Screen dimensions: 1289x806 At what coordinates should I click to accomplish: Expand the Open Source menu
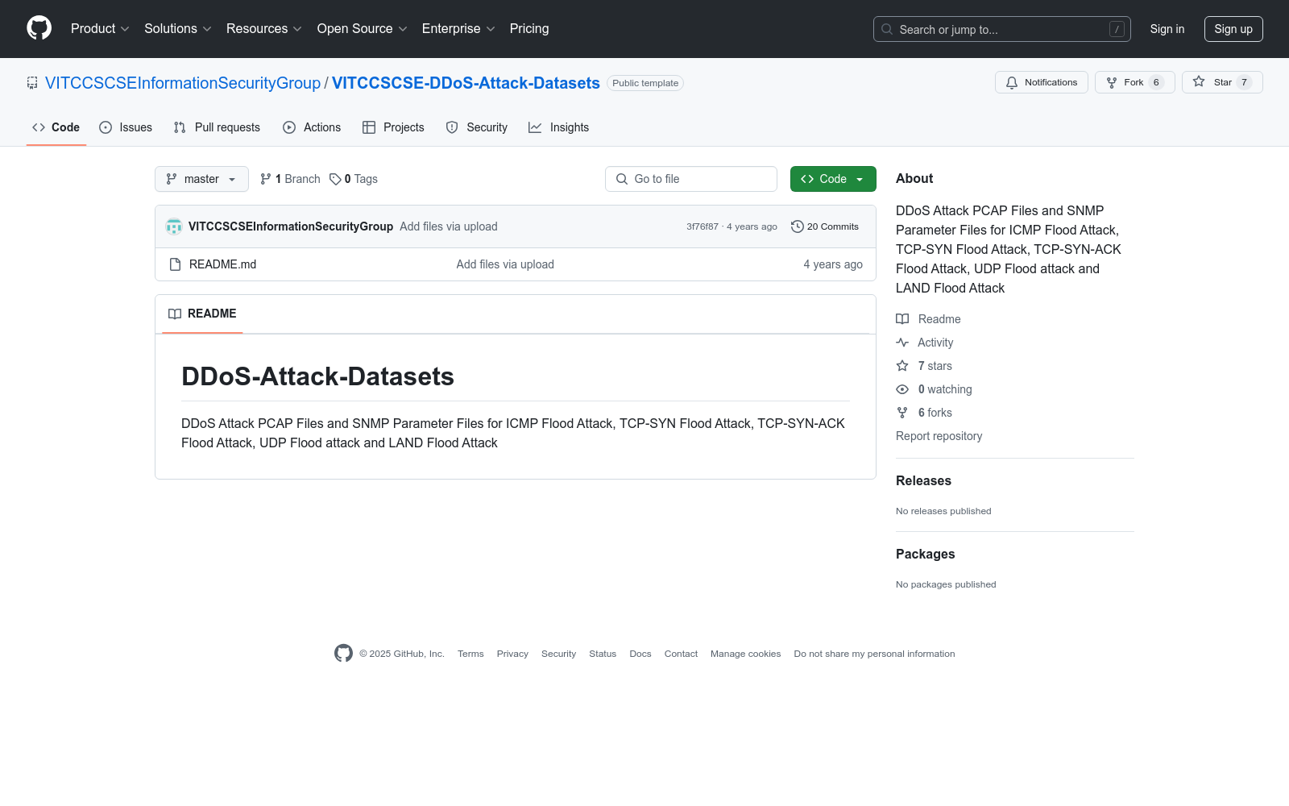(x=363, y=29)
